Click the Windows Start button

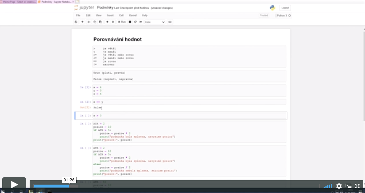coord(3,192)
